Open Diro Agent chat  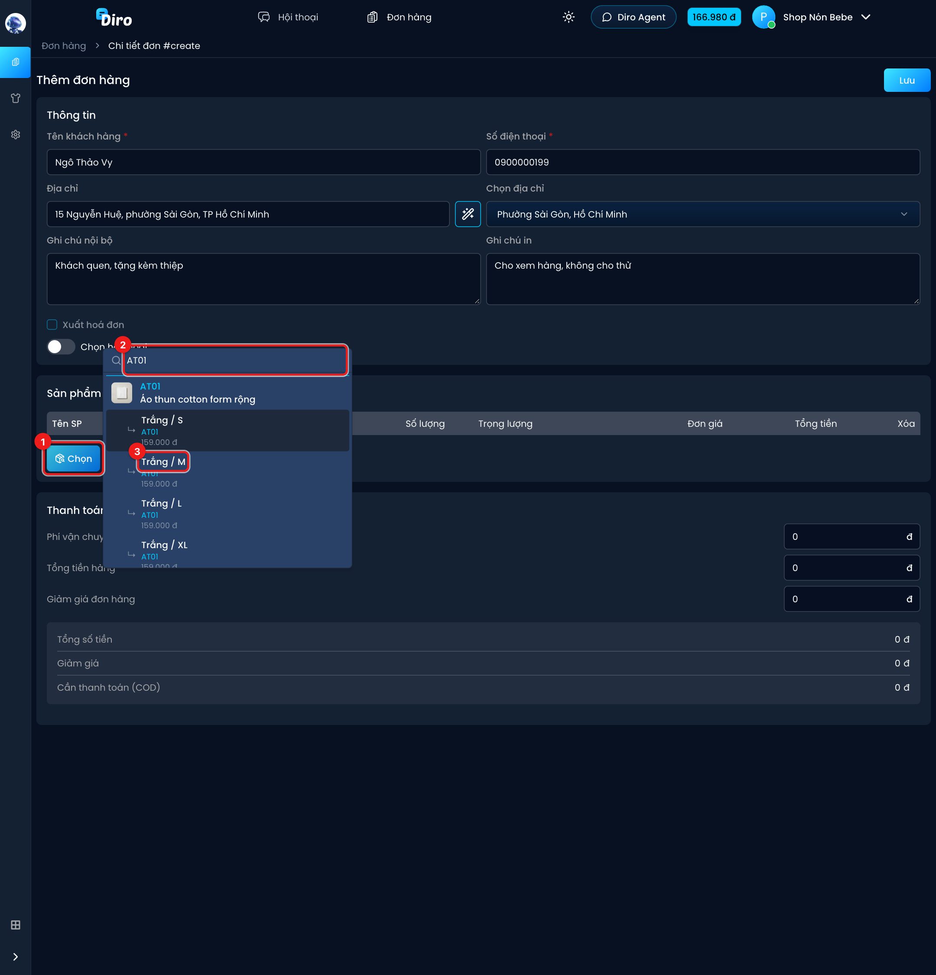(633, 17)
